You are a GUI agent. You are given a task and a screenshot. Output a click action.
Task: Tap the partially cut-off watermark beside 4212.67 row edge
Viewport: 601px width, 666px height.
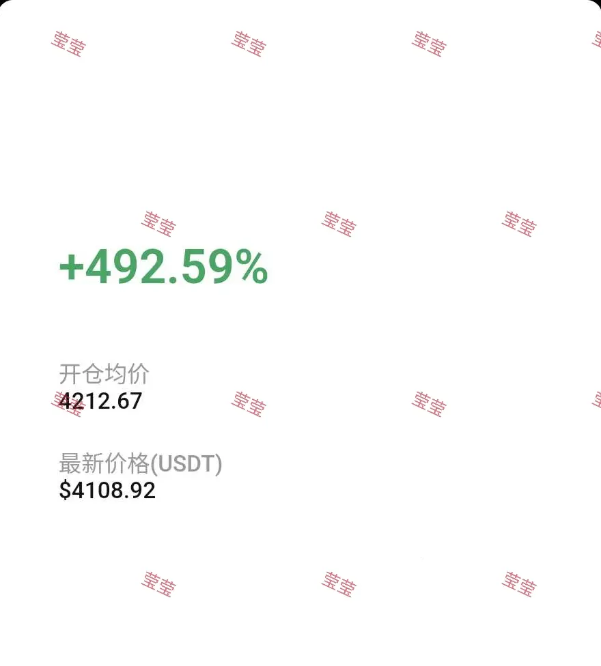(596, 401)
